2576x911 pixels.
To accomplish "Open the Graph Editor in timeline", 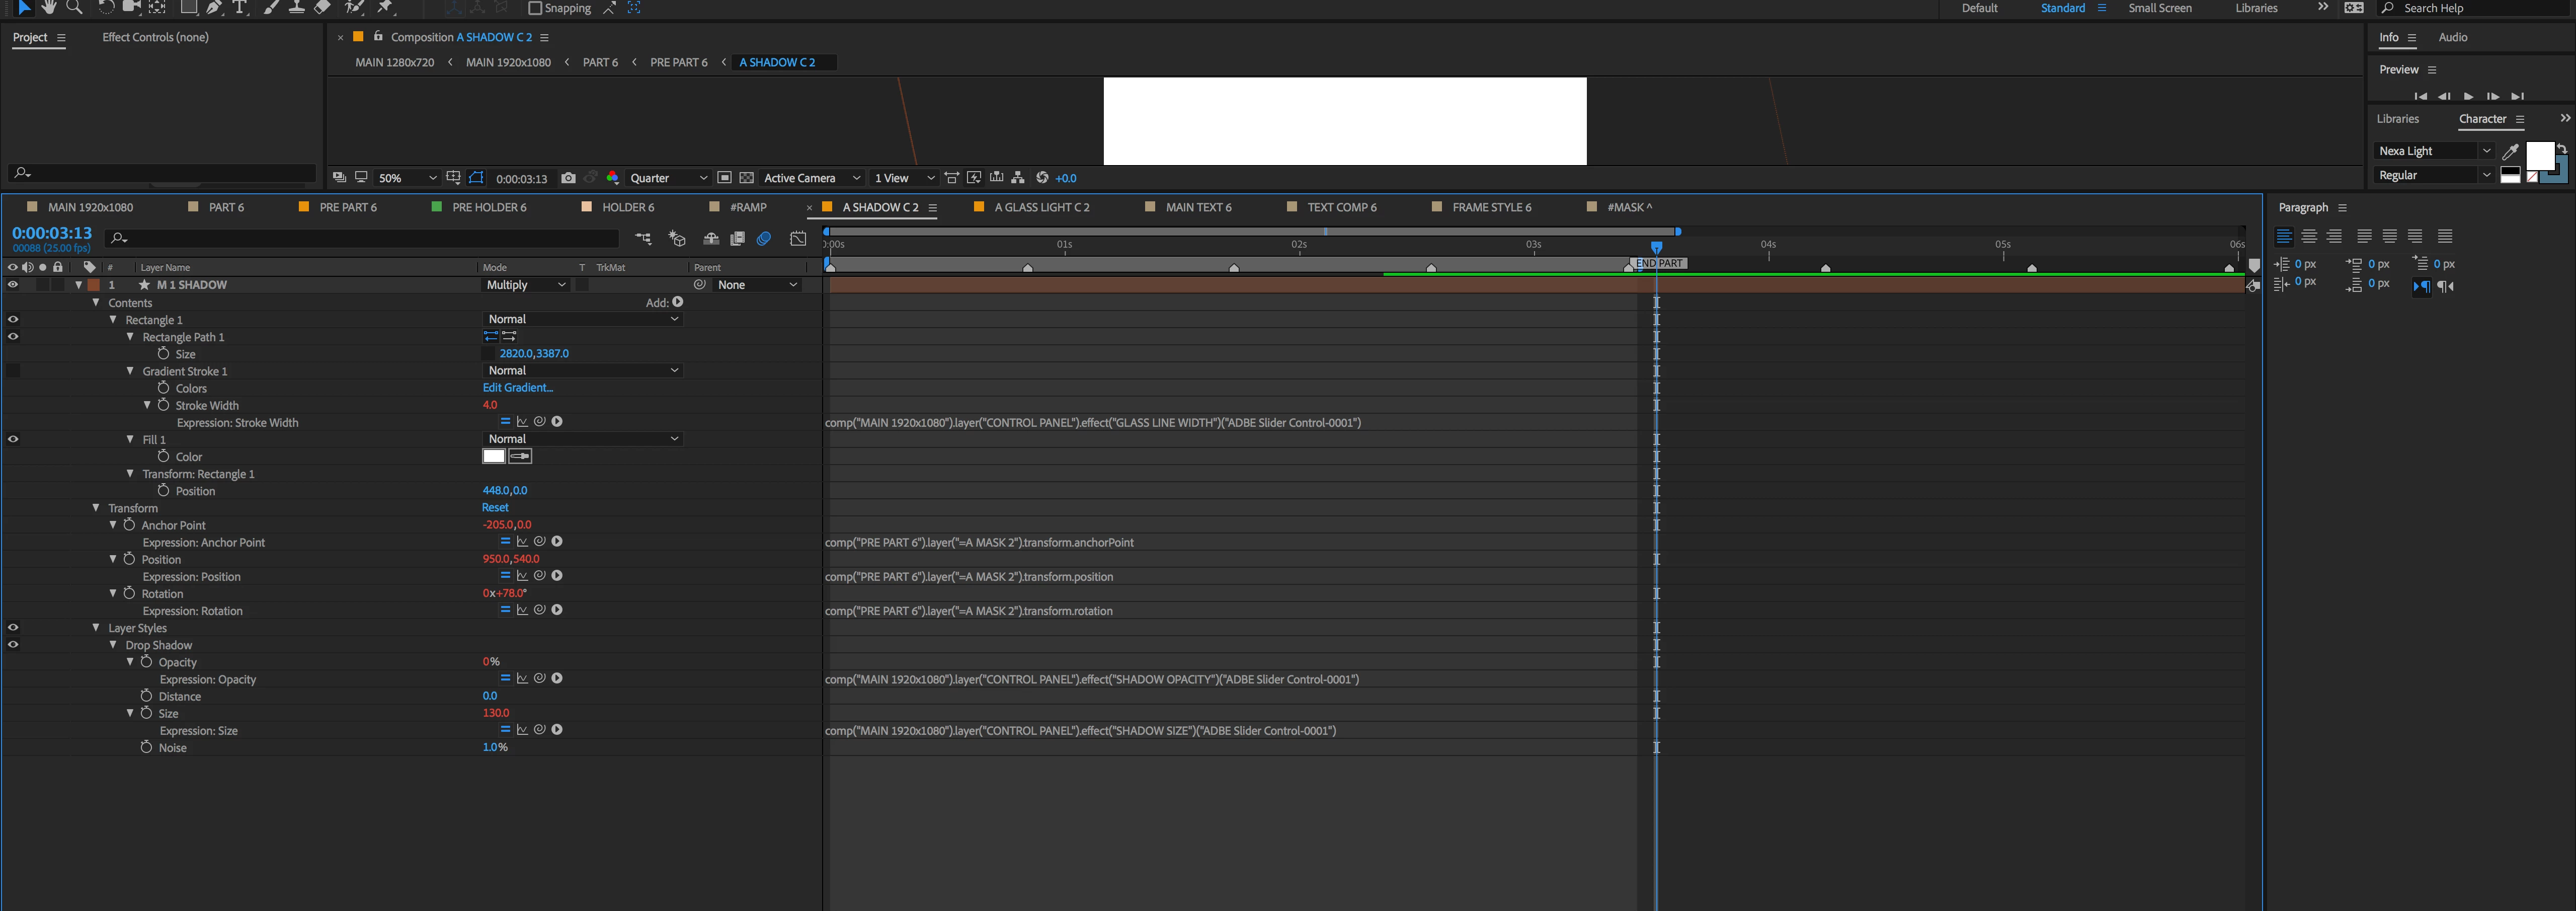I will point(798,238).
